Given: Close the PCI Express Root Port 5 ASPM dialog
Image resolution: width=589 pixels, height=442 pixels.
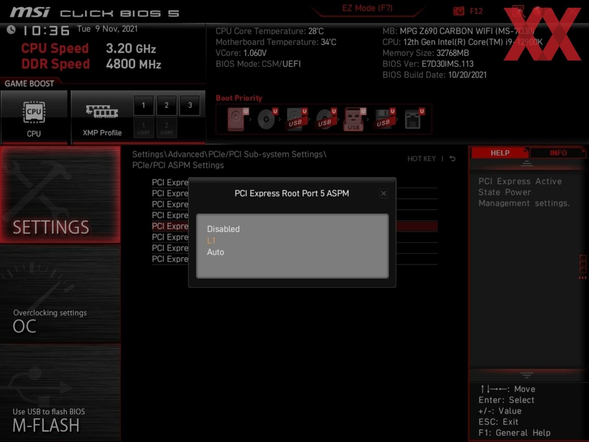Looking at the screenshot, I should point(383,193).
